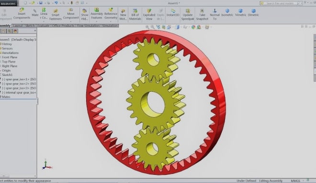
Task: Select Sensors in the feature tree
Action: (x=7, y=48)
